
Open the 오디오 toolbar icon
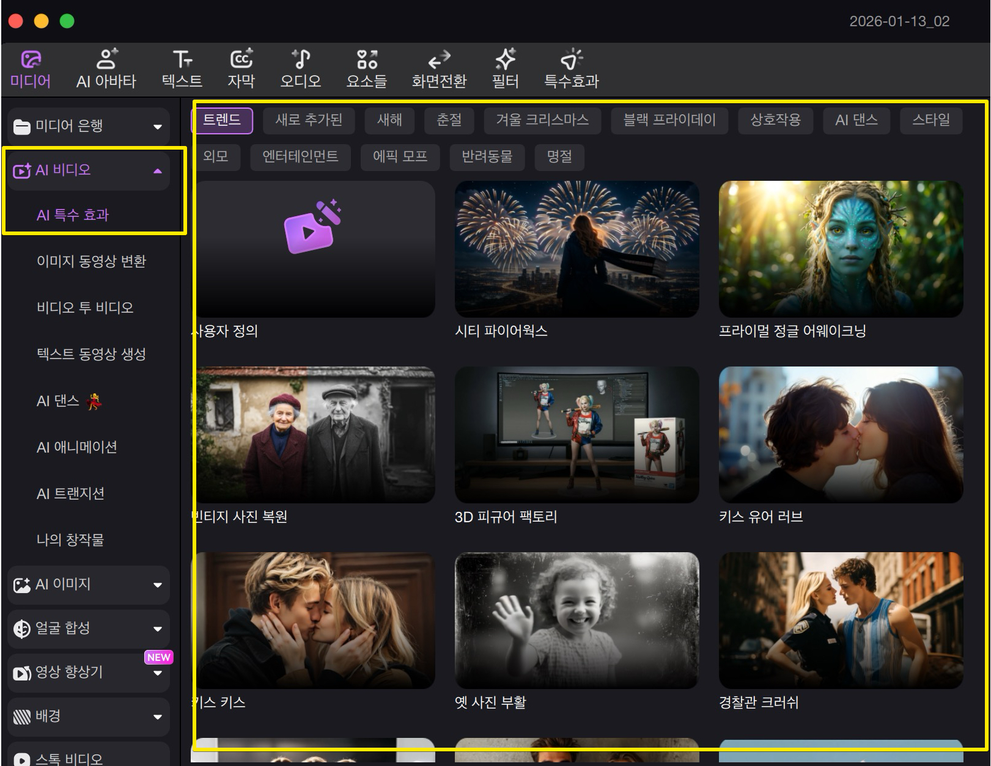coord(300,59)
